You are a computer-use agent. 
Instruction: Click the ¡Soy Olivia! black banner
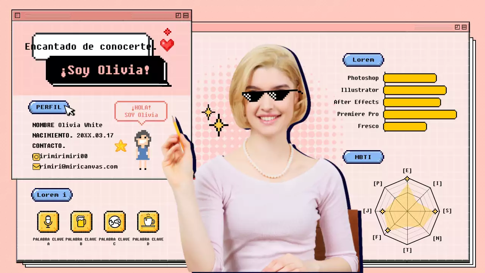[106, 70]
